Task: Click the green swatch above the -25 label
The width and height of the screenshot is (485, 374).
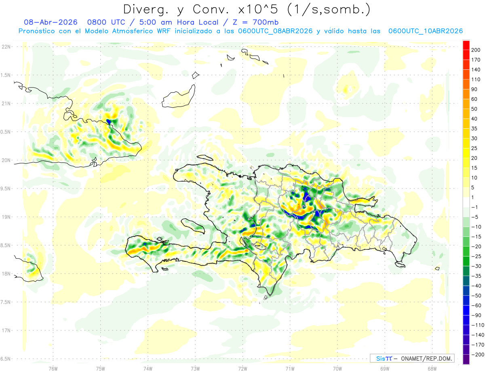Action: 466,251
